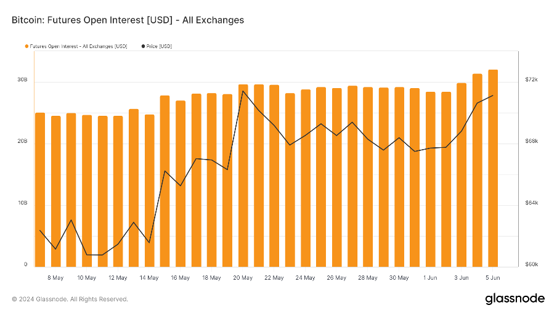Select the bar above 8 May
Screen dimensions: 557x313
tap(55, 191)
